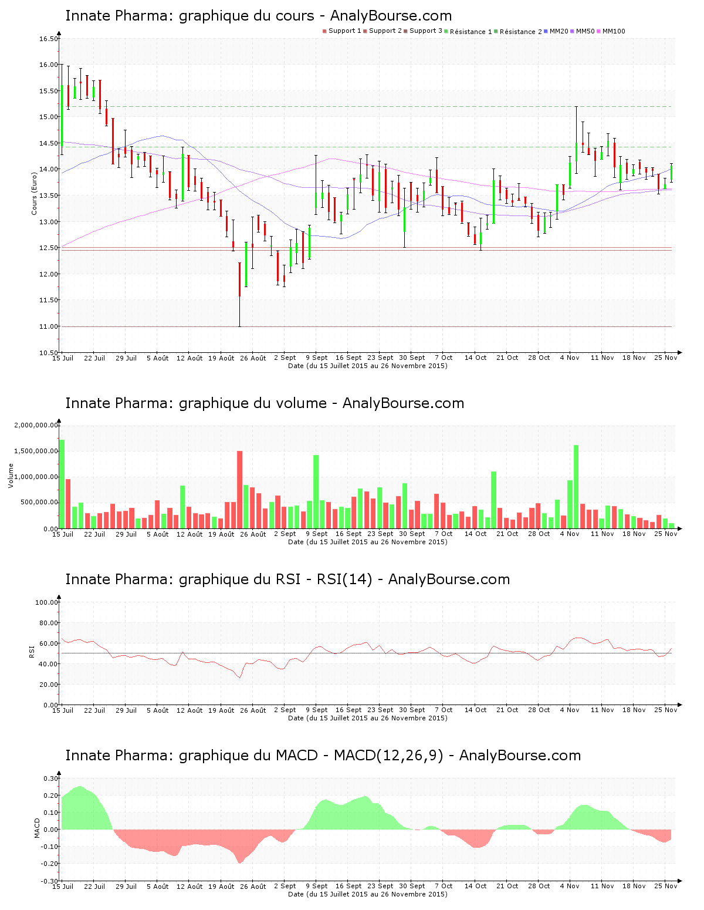
Task: Click the 0.30 MACD axis value
Action: (x=51, y=778)
